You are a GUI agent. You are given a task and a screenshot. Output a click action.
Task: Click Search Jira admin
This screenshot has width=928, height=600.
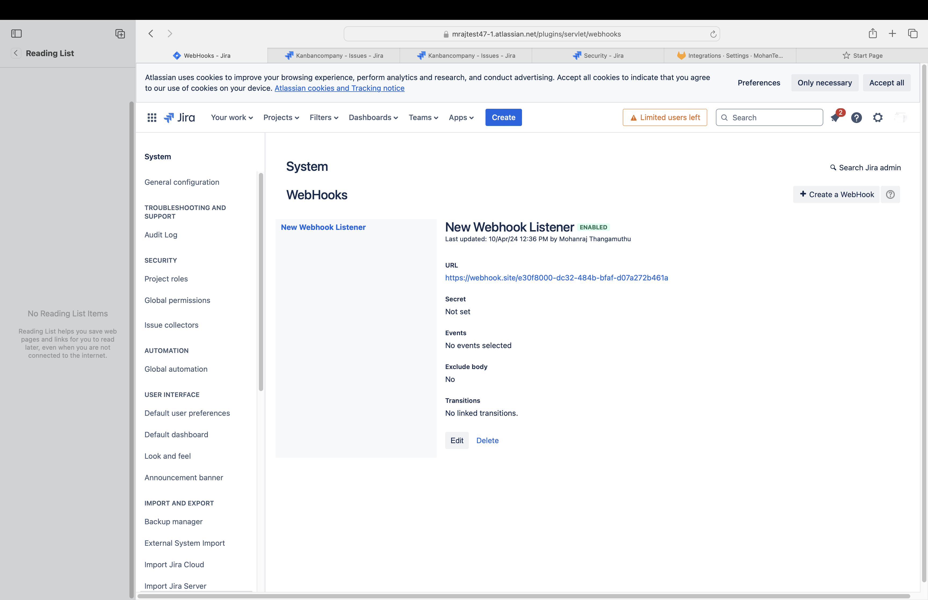click(865, 168)
